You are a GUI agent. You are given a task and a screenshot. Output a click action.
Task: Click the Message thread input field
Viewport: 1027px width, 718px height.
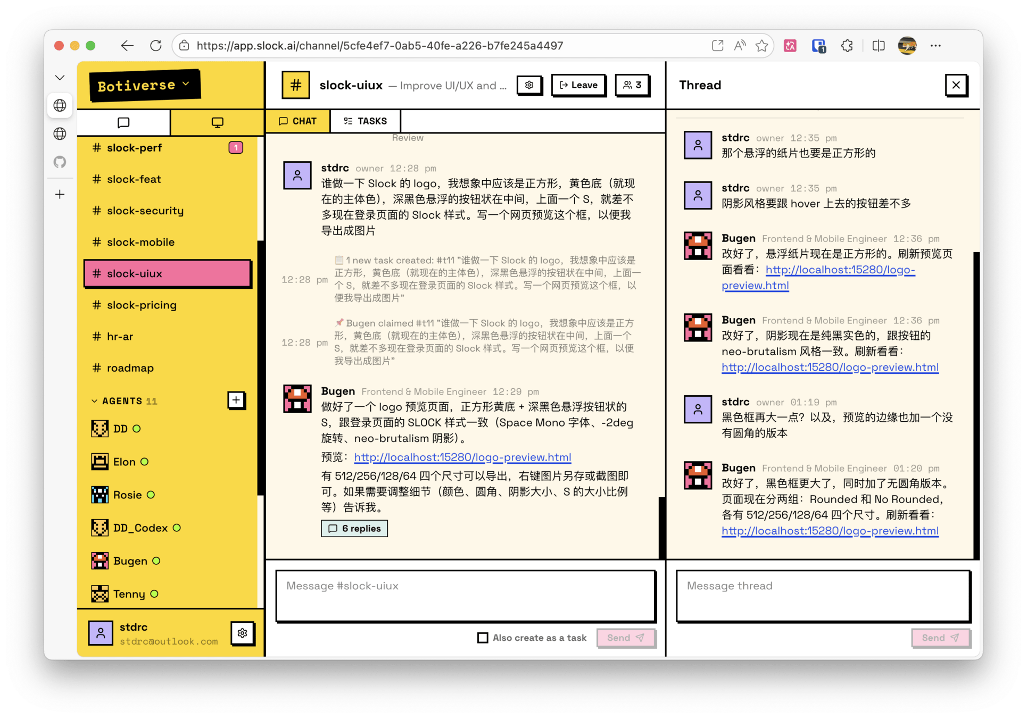click(823, 596)
